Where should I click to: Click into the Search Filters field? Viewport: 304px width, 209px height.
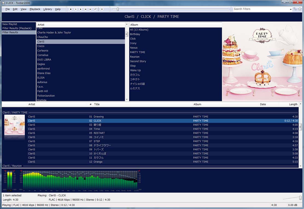pos(261,9)
